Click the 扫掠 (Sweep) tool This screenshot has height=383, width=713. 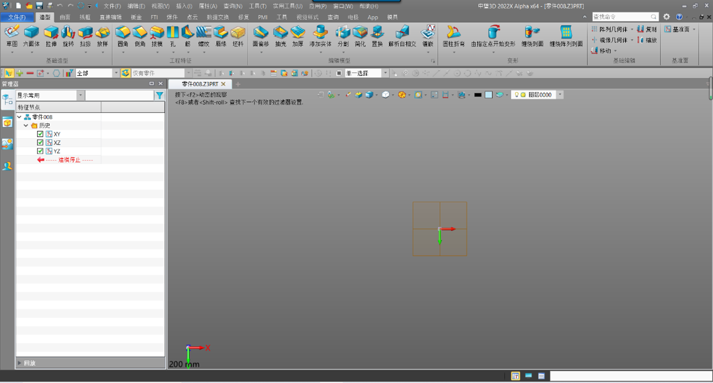pyautogui.click(x=85, y=36)
